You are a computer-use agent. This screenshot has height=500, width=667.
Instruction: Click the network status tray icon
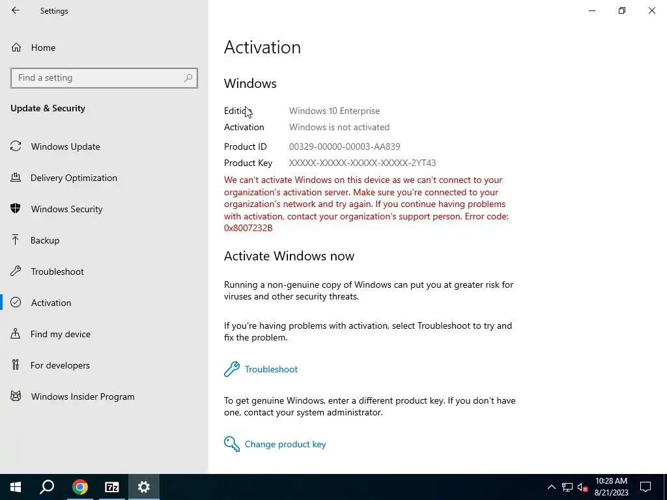click(x=567, y=487)
